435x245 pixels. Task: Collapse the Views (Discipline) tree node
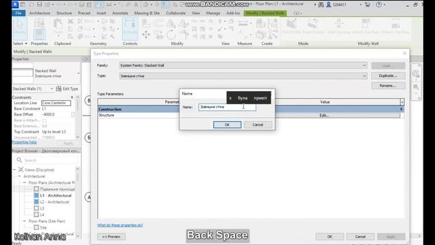pos(14,169)
